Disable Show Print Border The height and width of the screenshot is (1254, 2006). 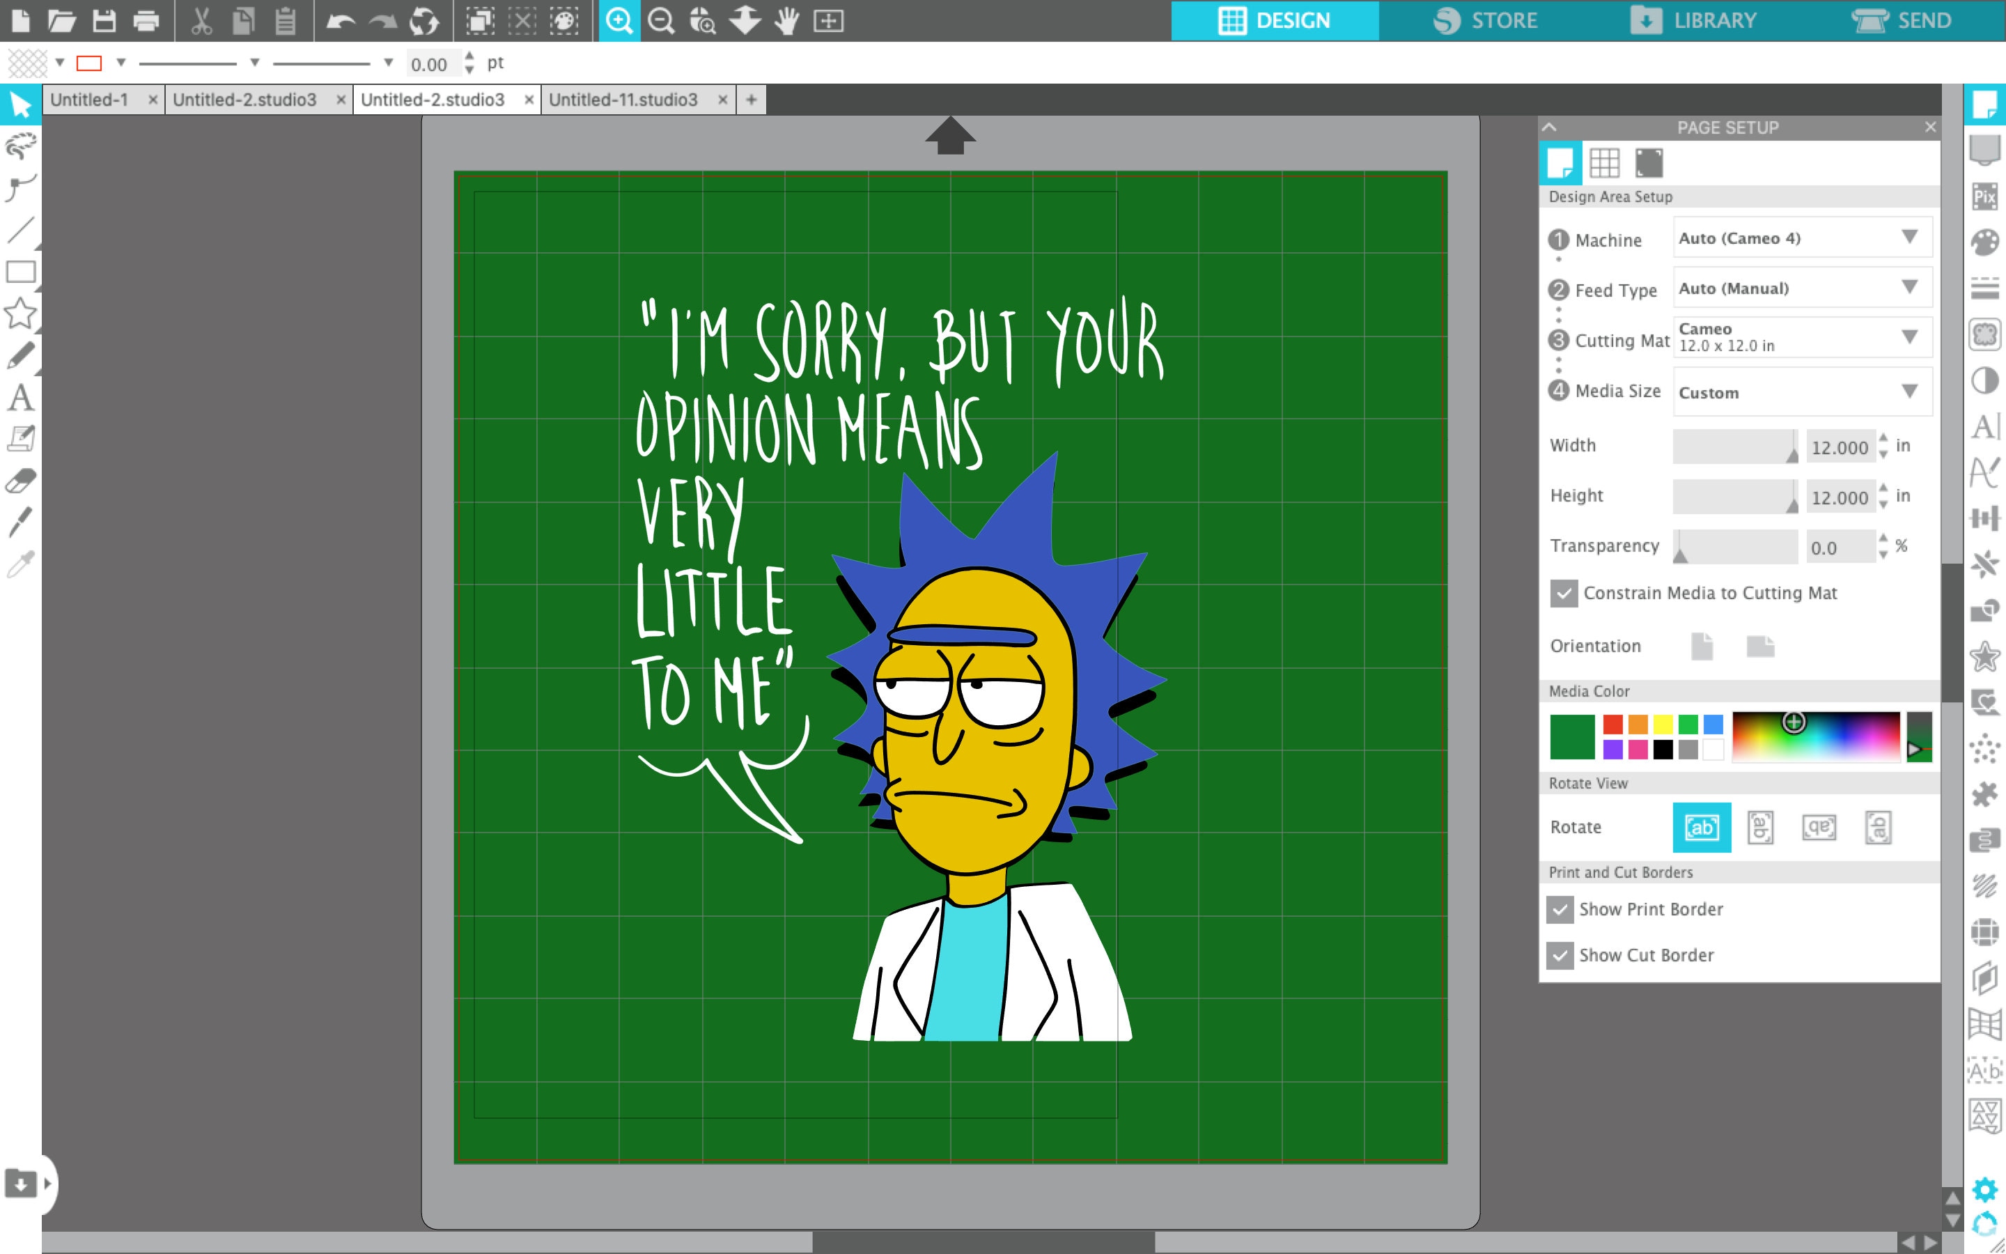pos(1562,909)
